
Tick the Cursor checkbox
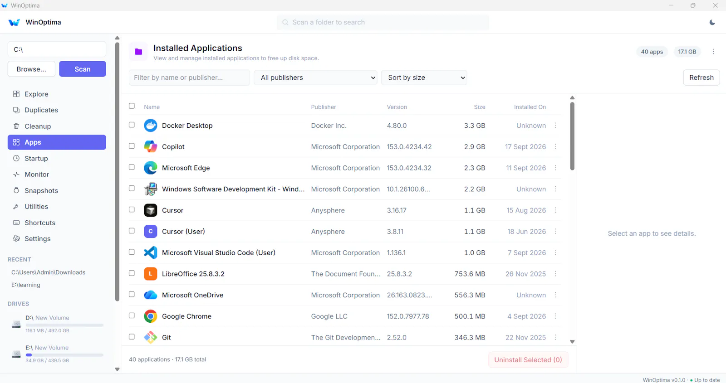point(132,209)
